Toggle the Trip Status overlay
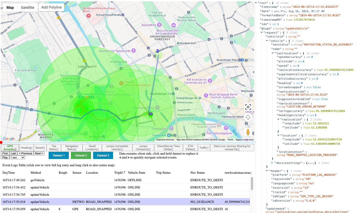 tap(54, 148)
